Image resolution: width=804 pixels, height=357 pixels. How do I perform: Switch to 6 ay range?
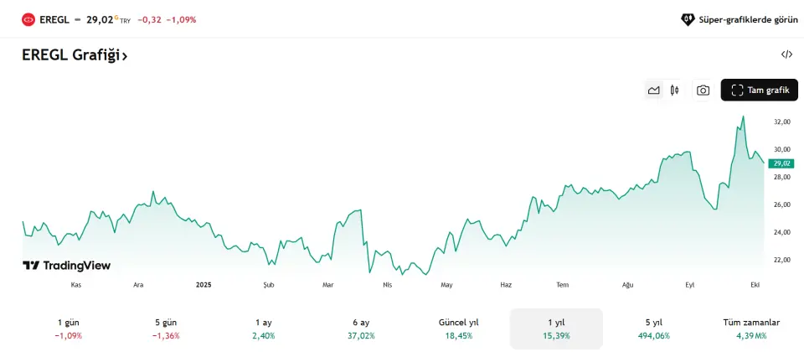pyautogui.click(x=361, y=329)
